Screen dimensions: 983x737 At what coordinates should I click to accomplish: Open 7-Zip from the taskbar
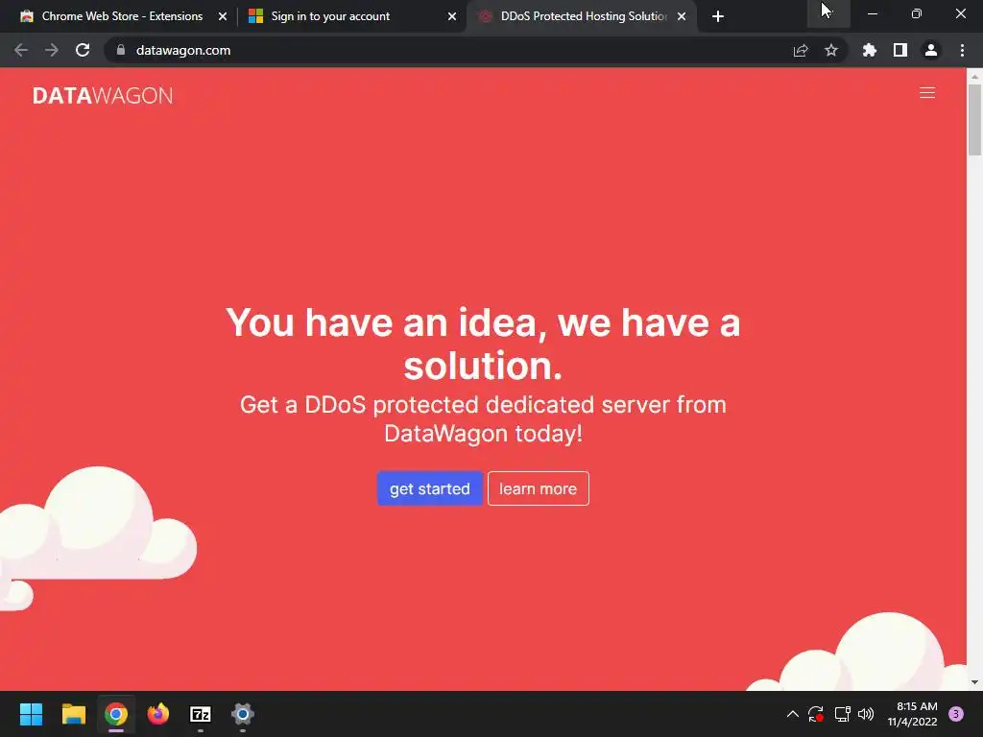tap(200, 714)
